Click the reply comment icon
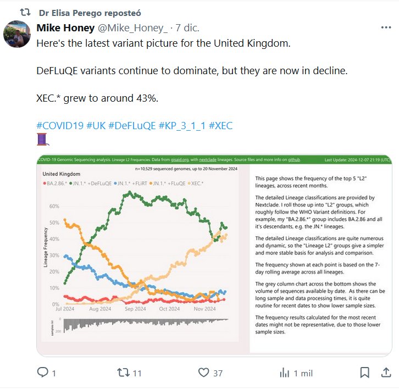399x389 pixels. tap(43, 373)
